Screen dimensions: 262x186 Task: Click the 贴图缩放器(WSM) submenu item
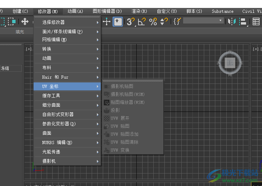[133, 103]
